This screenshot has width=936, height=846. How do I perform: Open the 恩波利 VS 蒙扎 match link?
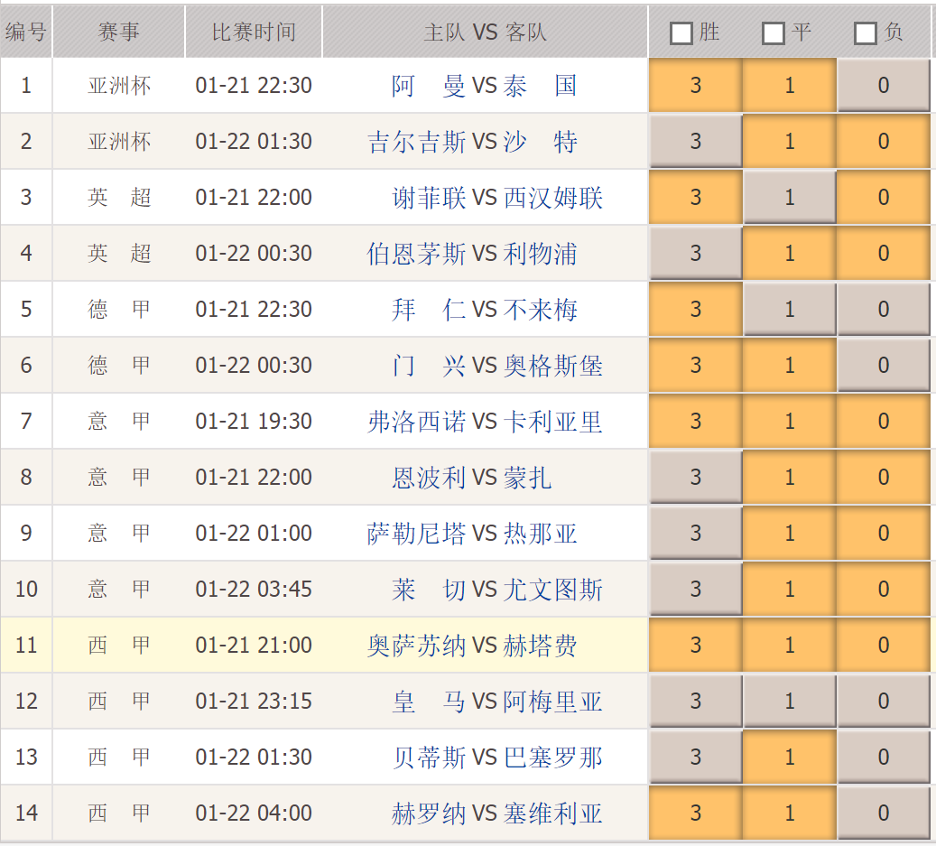tap(471, 477)
